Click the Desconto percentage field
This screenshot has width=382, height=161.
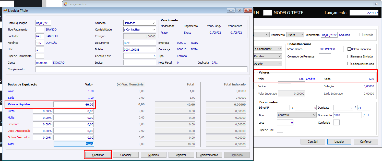42,124
